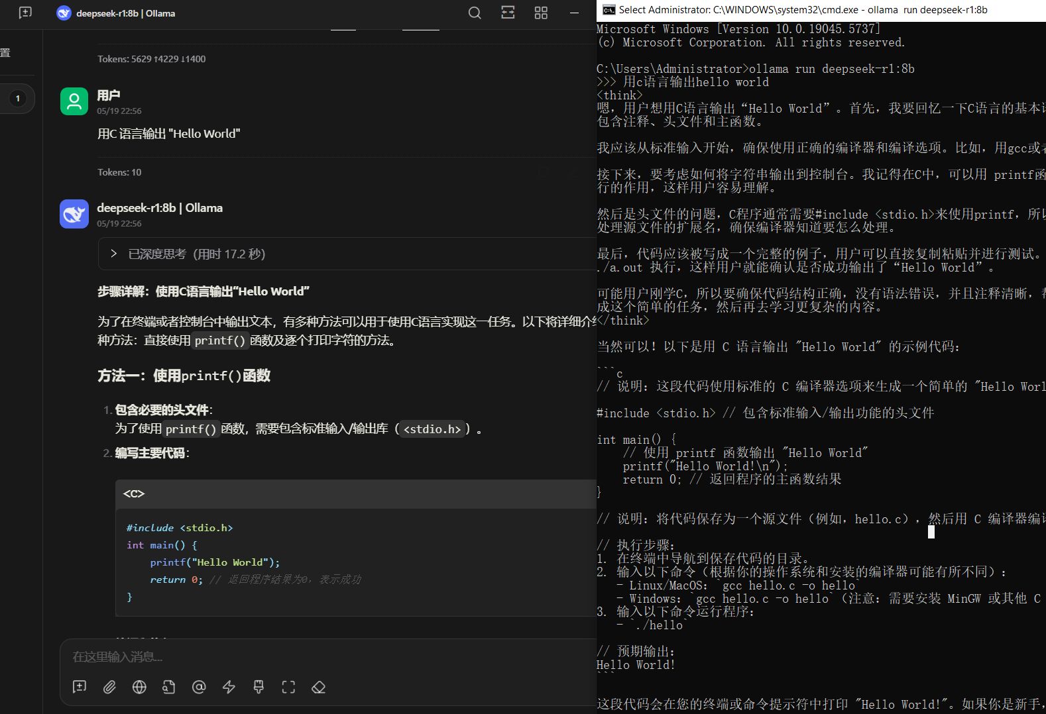
Task: Expand the input box with the fullscreen icon
Action: [x=288, y=687]
